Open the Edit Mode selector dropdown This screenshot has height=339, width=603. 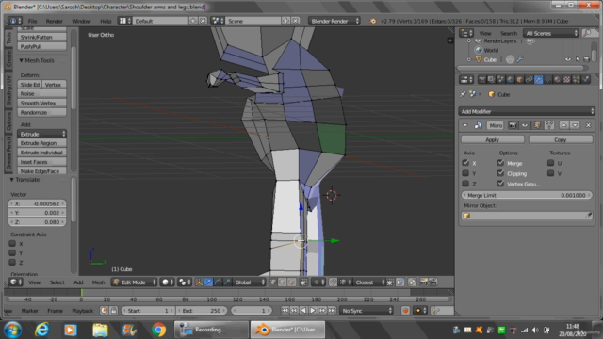tap(134, 282)
